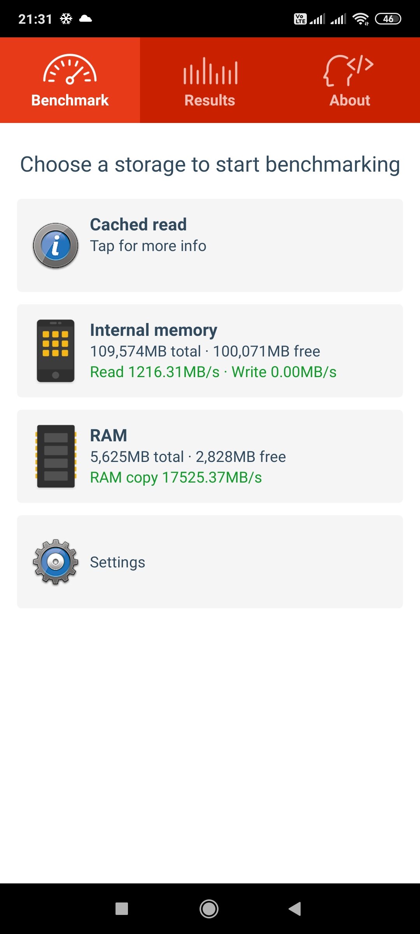
Task: Select the Benchmark tab label
Action: point(70,100)
